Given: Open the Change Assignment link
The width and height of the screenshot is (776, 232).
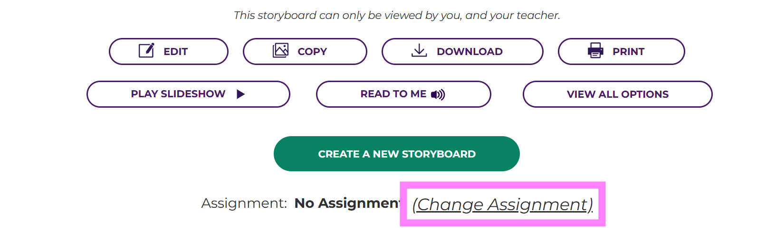Looking at the screenshot, I should (x=502, y=204).
